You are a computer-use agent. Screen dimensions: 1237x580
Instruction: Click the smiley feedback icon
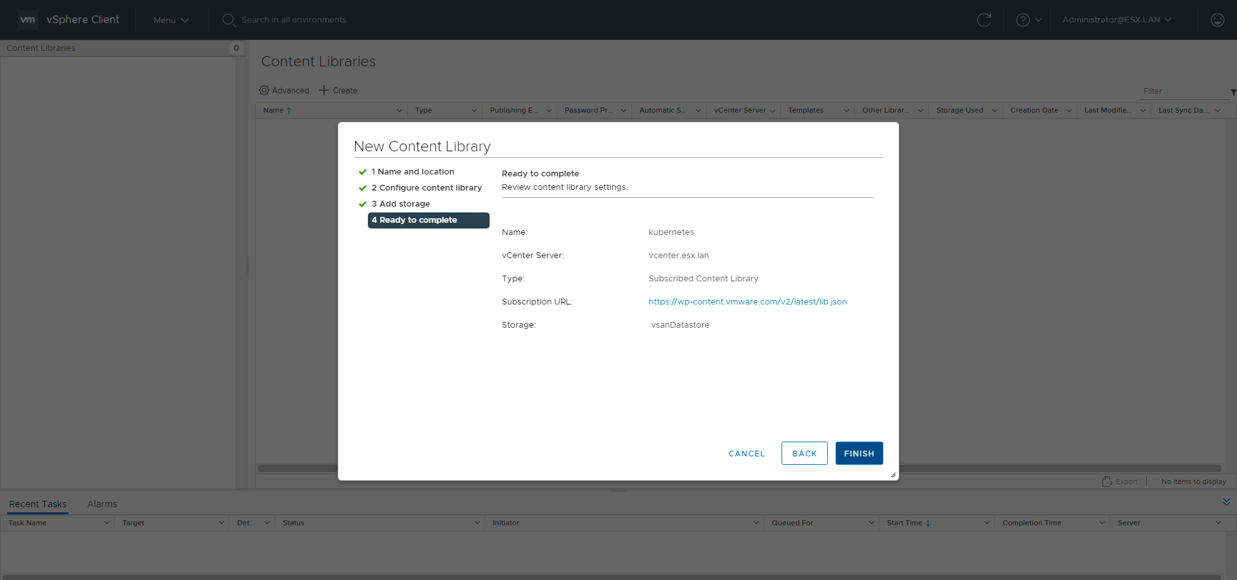click(x=1217, y=20)
